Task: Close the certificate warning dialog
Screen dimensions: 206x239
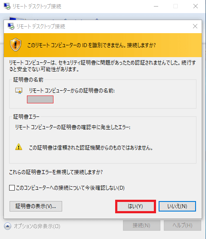Action: click(x=195, y=26)
